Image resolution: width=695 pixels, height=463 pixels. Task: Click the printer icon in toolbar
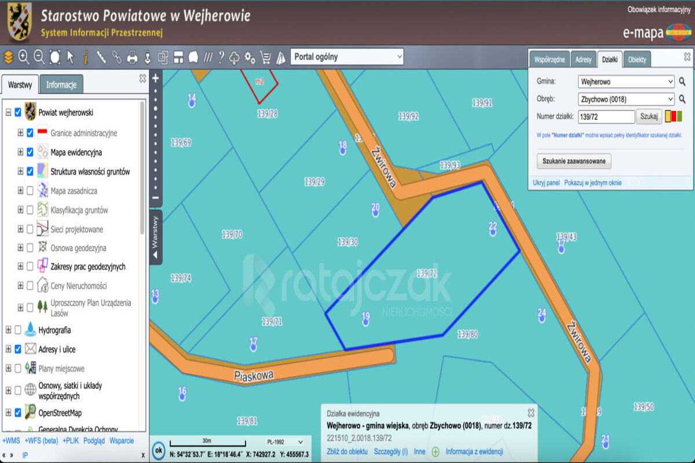tap(132, 57)
